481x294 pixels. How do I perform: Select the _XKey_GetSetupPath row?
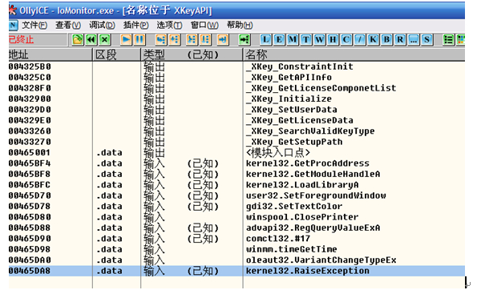pos(236,142)
